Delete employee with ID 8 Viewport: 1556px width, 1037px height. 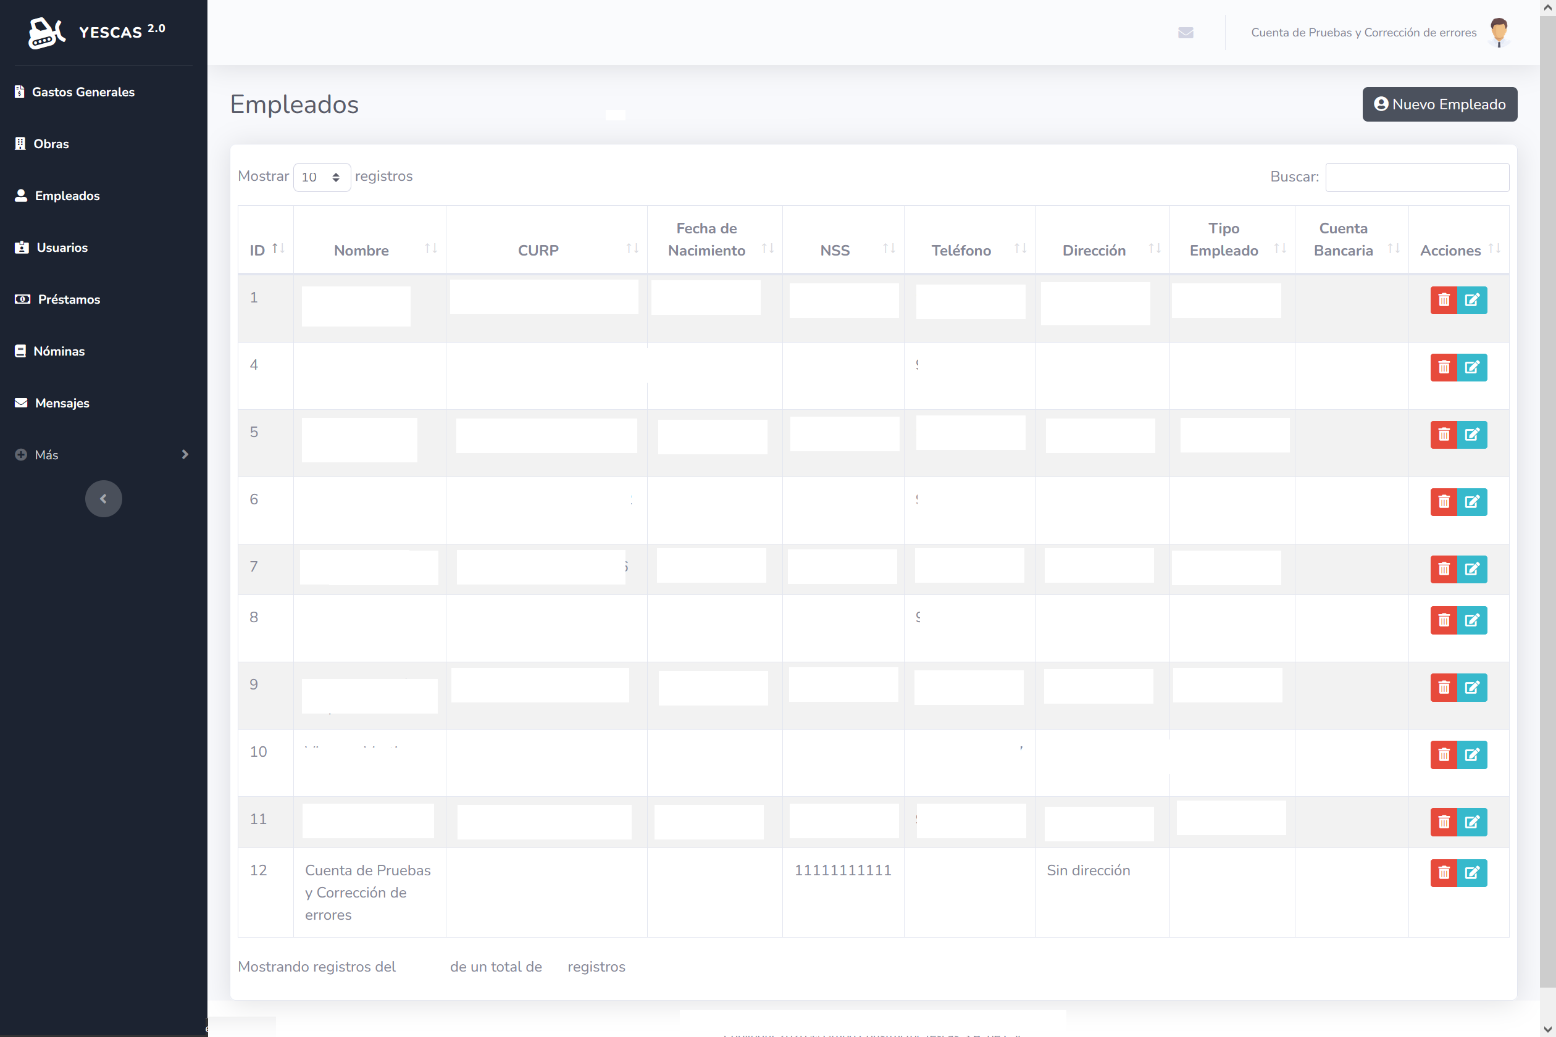click(1444, 620)
